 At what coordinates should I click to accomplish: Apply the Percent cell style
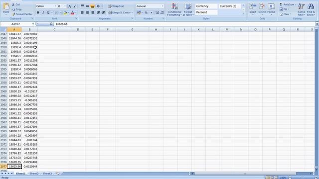pos(206,12)
